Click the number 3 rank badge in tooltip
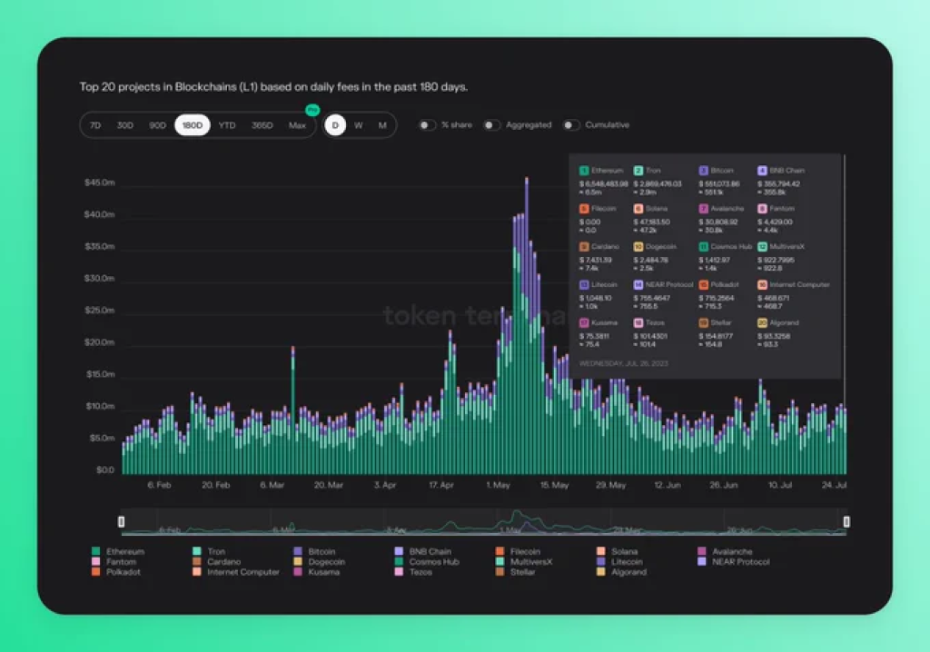 pos(704,171)
